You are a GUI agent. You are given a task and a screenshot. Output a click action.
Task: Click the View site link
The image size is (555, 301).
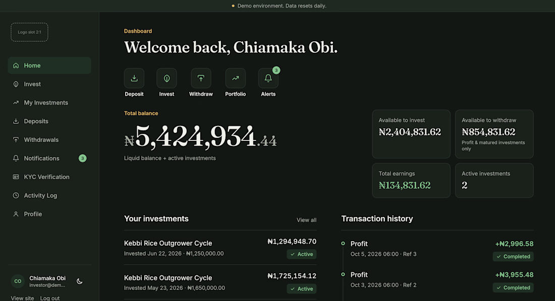22,298
